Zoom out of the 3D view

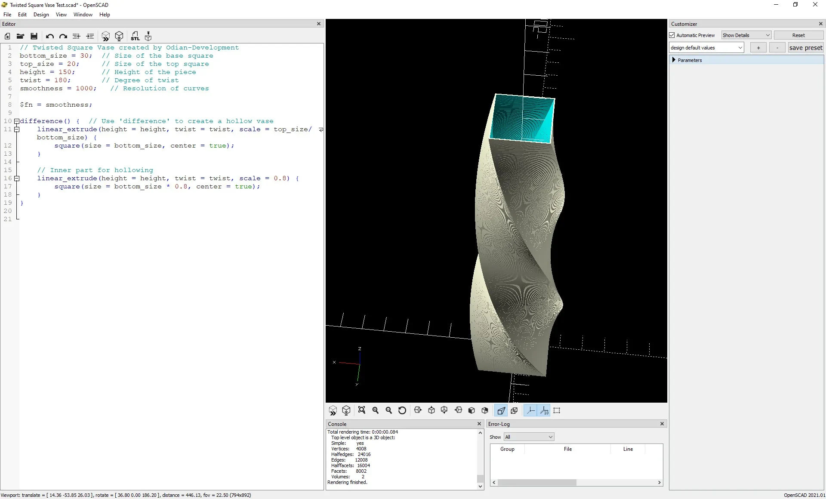click(389, 410)
